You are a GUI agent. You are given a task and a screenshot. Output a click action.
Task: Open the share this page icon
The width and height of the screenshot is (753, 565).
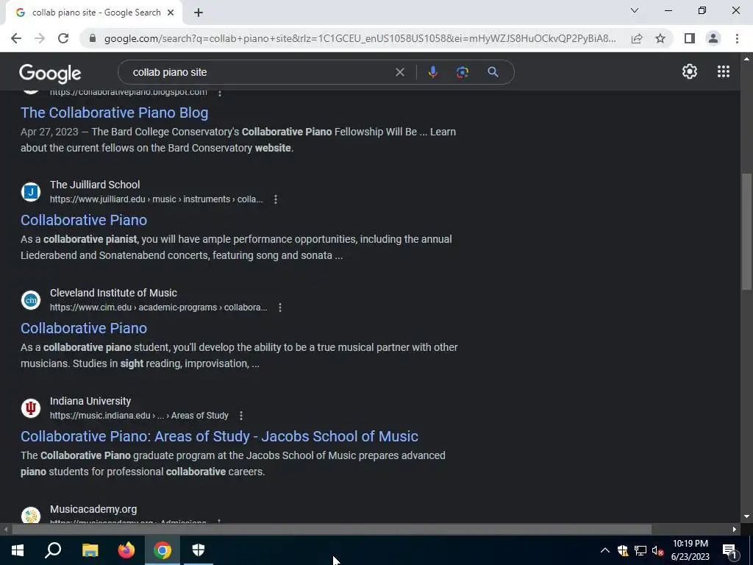pyautogui.click(x=637, y=38)
